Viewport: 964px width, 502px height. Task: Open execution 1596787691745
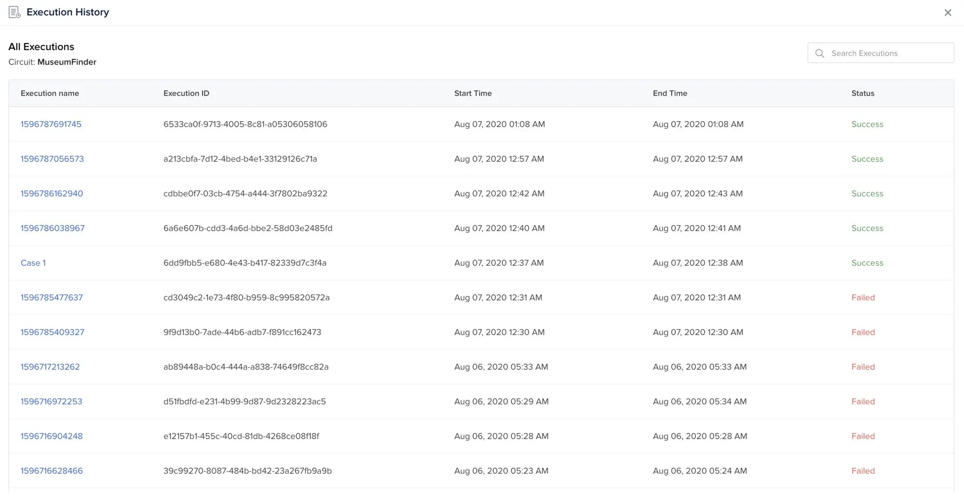coord(51,124)
